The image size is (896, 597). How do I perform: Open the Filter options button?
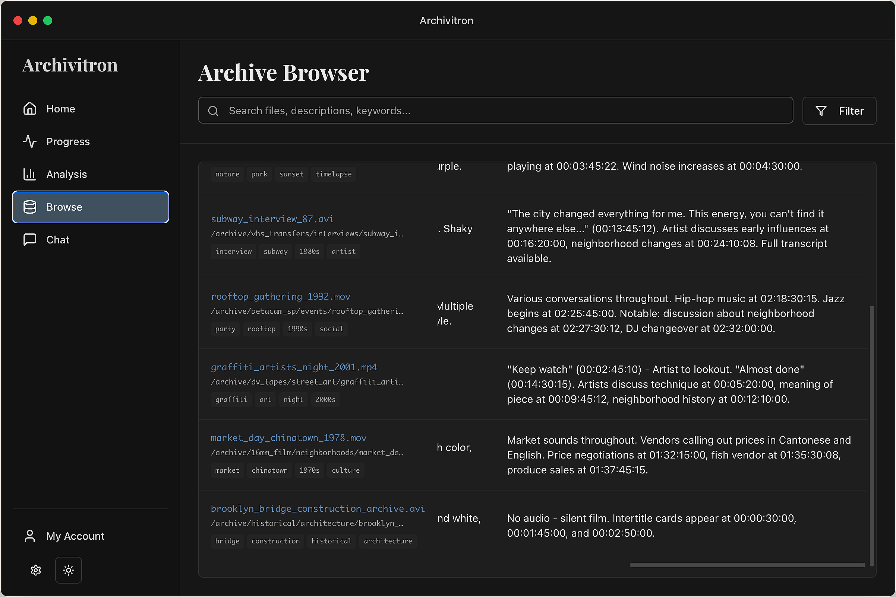(x=839, y=111)
